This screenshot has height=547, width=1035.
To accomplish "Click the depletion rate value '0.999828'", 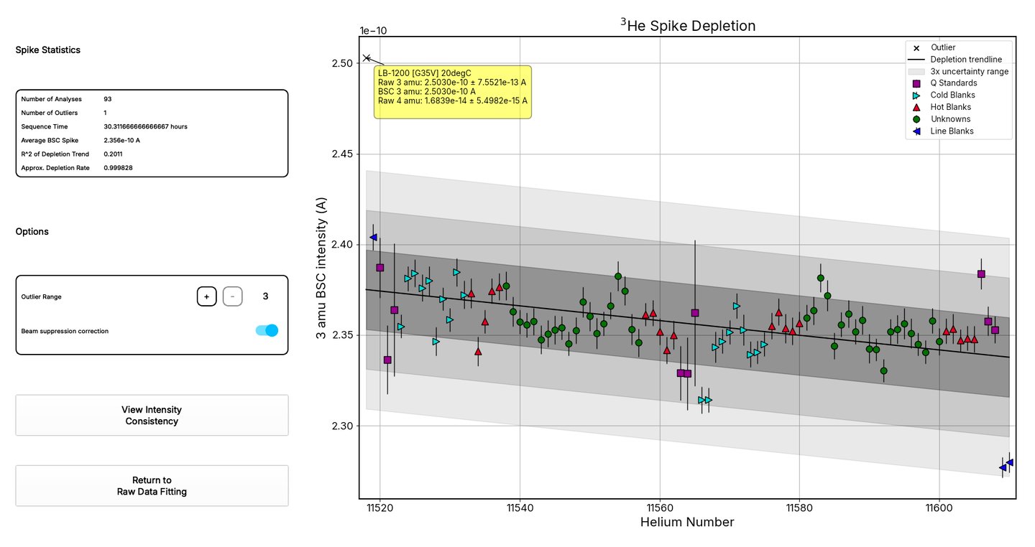I will coord(119,167).
